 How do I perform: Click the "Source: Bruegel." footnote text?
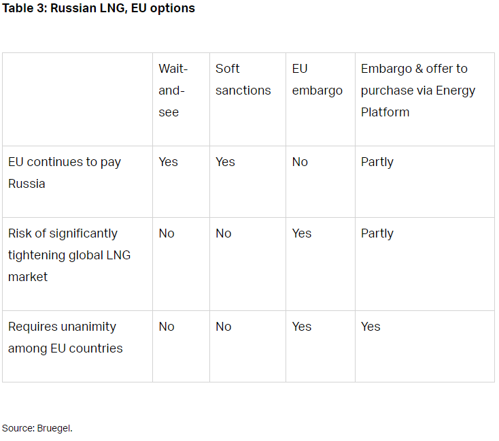pyautogui.click(x=37, y=428)
